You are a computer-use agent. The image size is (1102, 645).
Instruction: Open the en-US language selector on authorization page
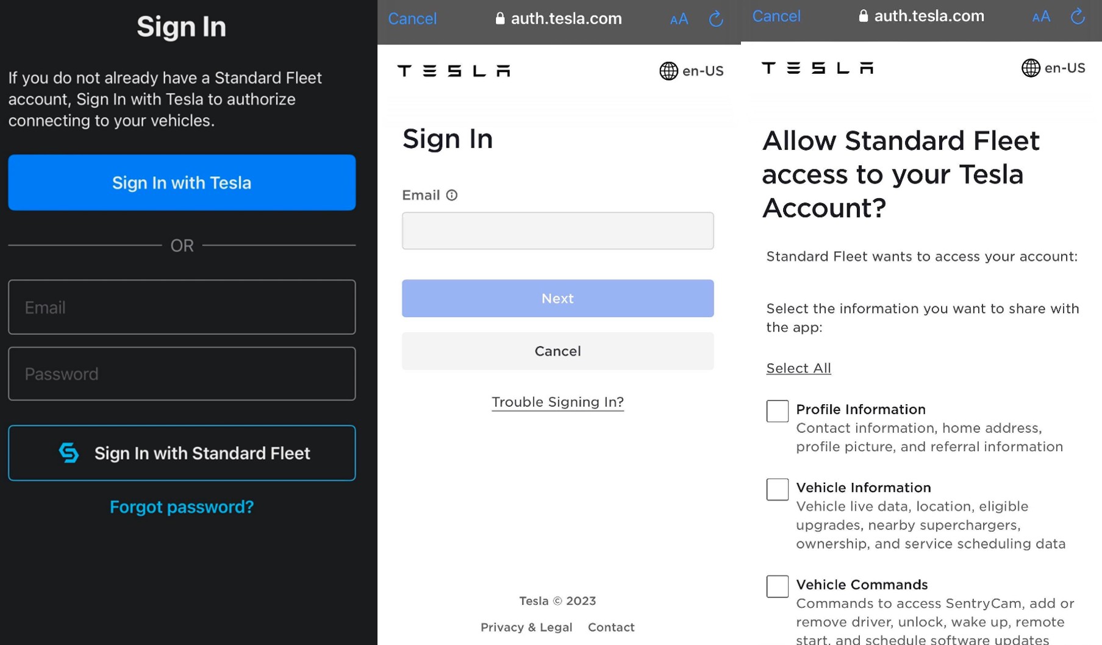pos(1053,68)
